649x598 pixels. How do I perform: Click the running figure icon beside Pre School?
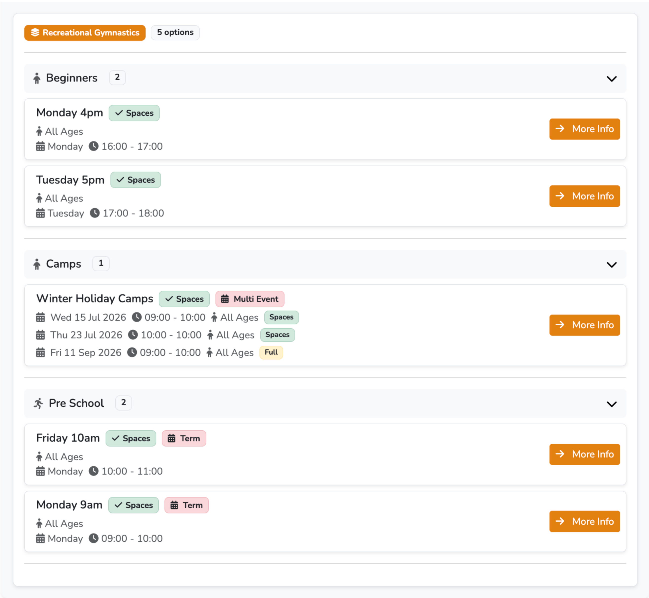(39, 403)
